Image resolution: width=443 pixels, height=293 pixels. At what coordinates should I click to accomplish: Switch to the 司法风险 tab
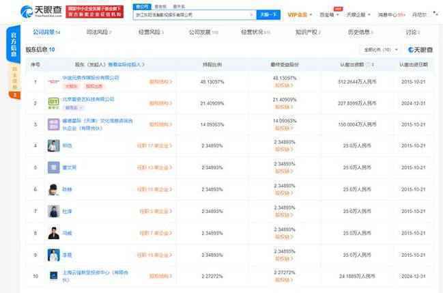(98, 32)
